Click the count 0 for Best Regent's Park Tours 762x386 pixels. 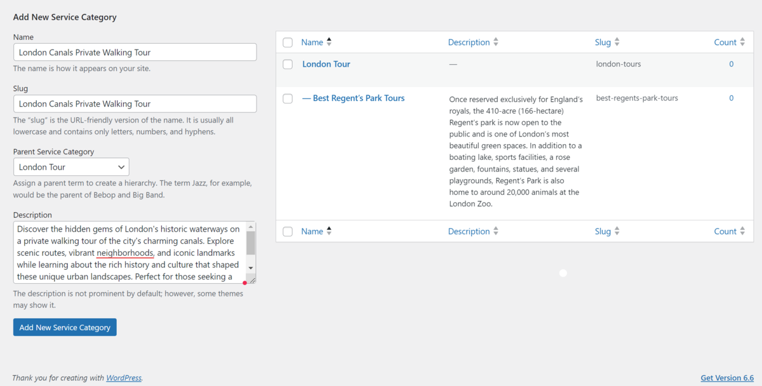[732, 98]
